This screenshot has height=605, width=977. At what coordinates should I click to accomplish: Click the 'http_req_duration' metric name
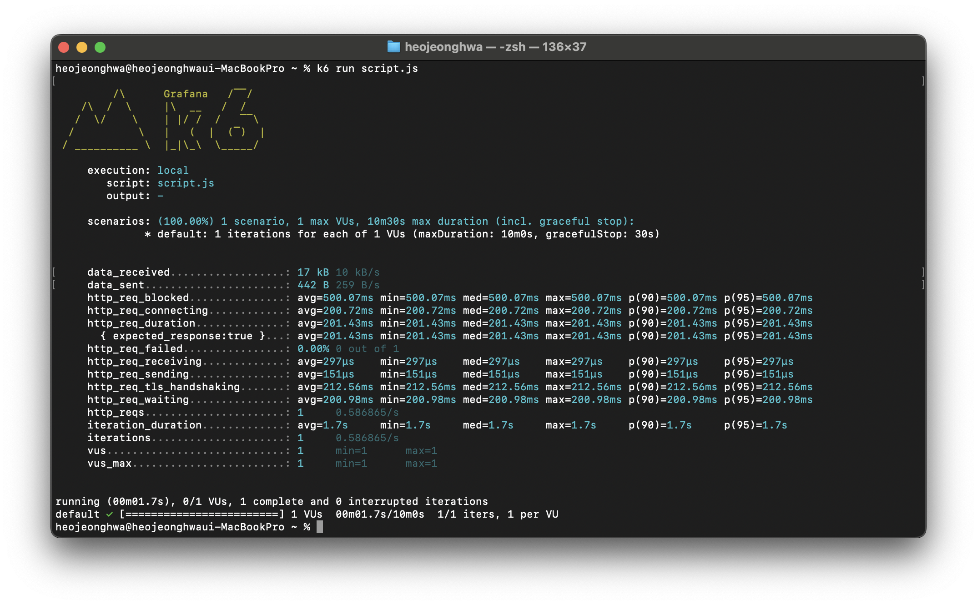coord(141,323)
